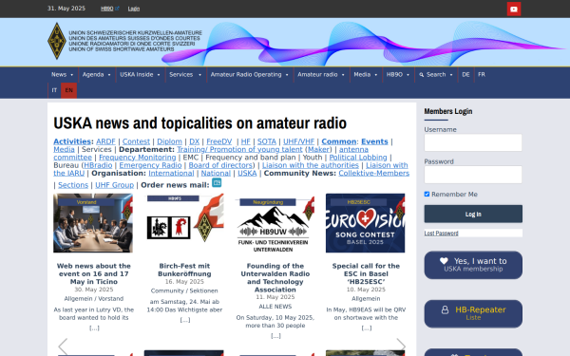The width and height of the screenshot is (570, 356).
Task: Open 'Founding of the Unterwalden Radio' article
Action: click(275, 278)
